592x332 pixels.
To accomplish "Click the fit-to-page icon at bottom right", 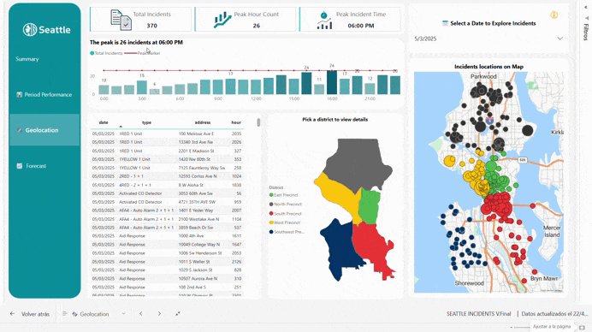I will [582, 327].
